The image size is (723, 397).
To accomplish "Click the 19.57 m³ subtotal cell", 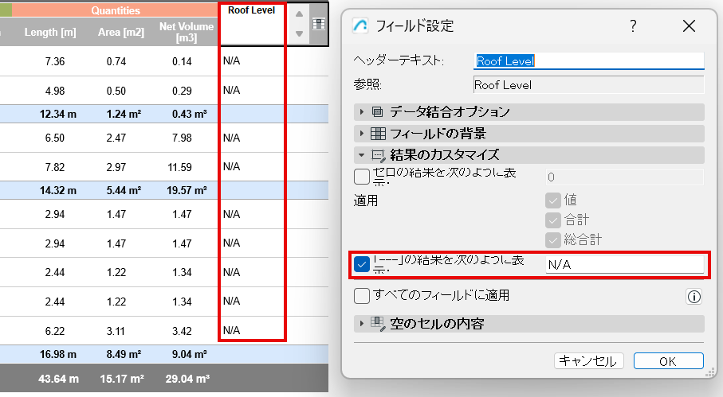I will pyautogui.click(x=187, y=190).
